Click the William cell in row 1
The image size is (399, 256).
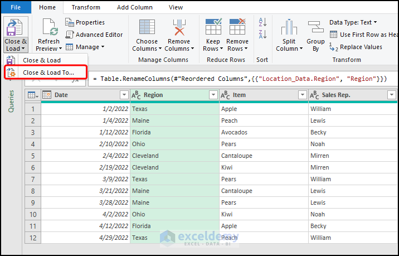click(353, 109)
